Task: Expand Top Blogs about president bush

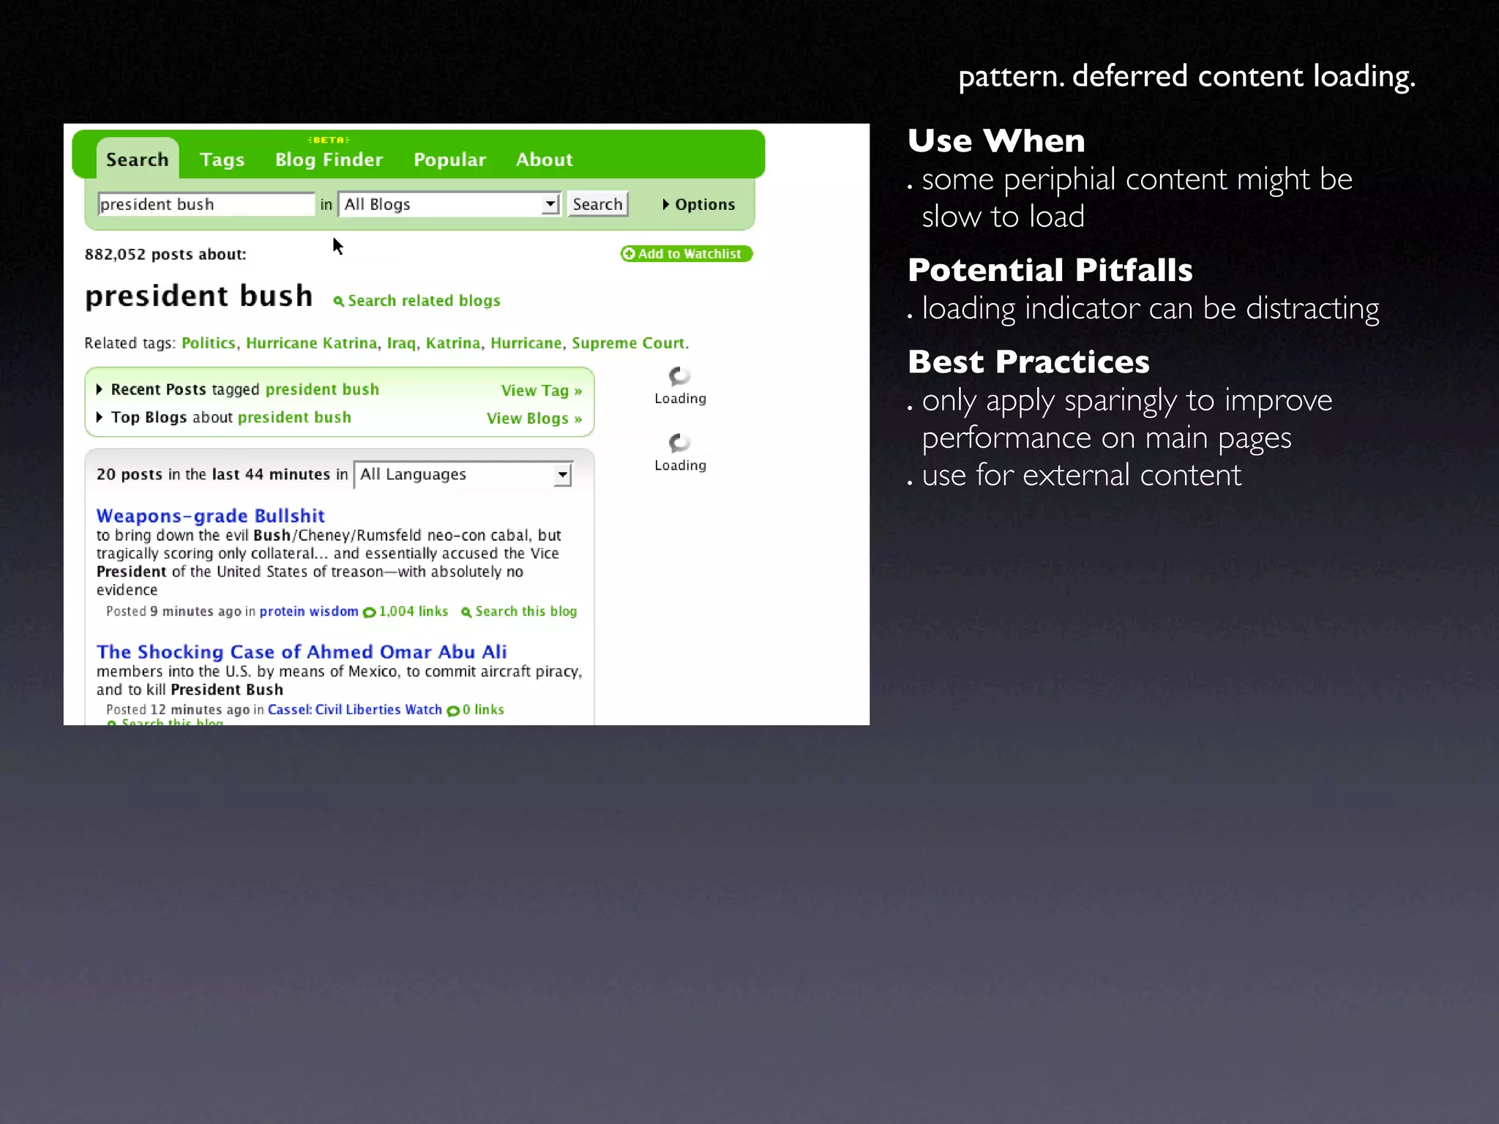Action: pyautogui.click(x=100, y=417)
